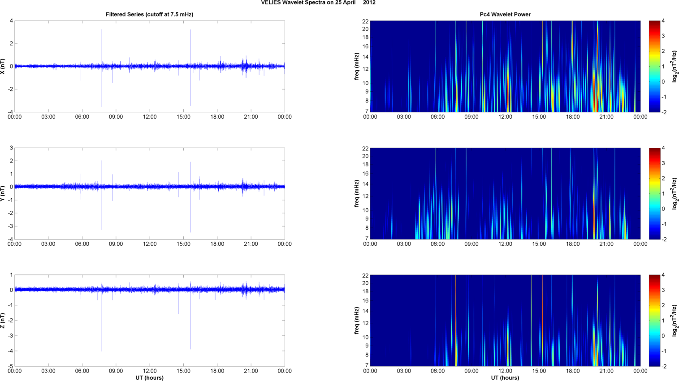The width and height of the screenshot is (679, 381).
Task: Select the Y component time series plot
Action: [149, 193]
